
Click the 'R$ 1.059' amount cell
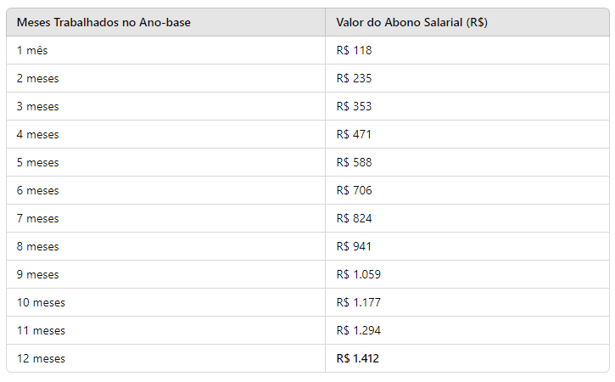point(358,274)
